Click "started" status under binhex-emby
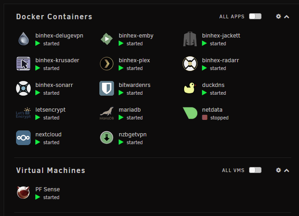Screen dimensions: 299x216 pyautogui.click(x=135, y=43)
